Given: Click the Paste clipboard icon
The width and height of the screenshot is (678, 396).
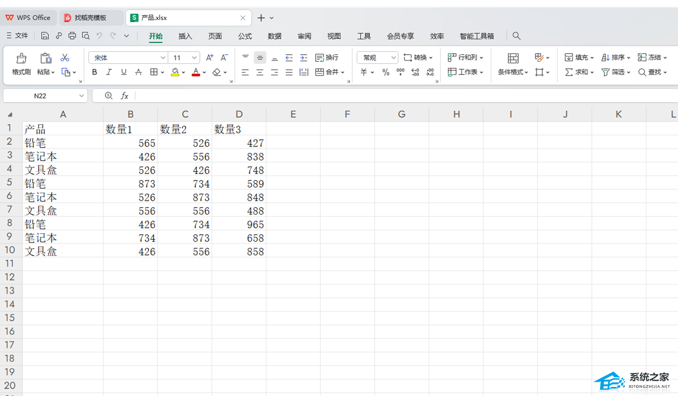Looking at the screenshot, I should 46,58.
